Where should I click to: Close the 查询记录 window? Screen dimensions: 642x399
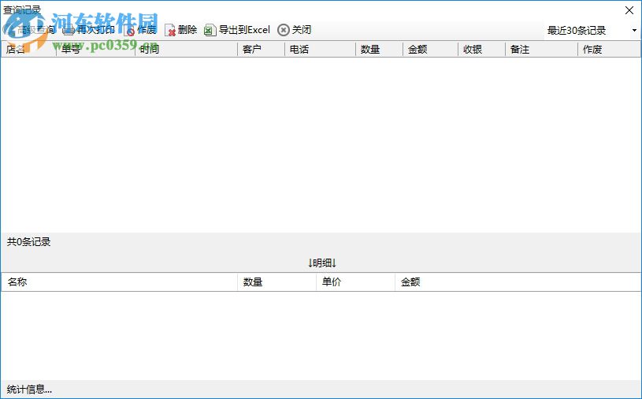click(629, 10)
